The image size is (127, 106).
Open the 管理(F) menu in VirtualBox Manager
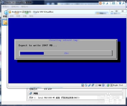click(x=6, y=7)
